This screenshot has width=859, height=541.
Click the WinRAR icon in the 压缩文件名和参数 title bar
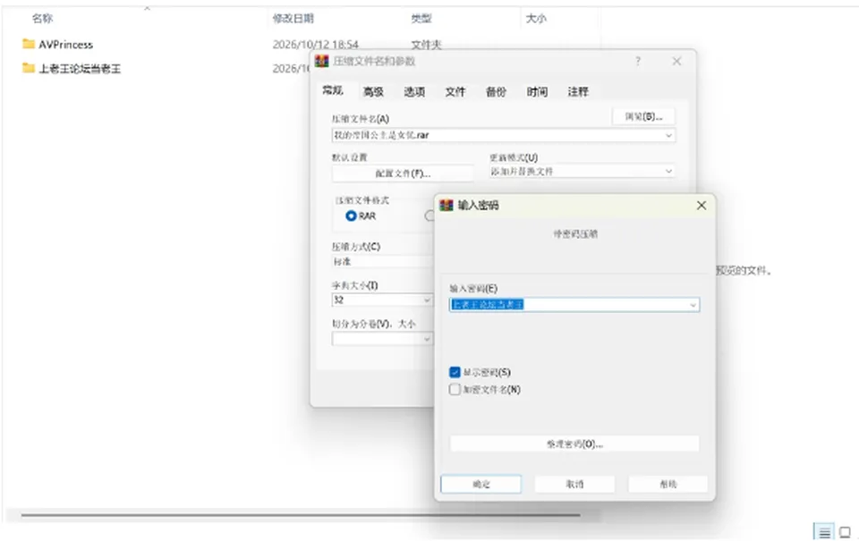(322, 61)
